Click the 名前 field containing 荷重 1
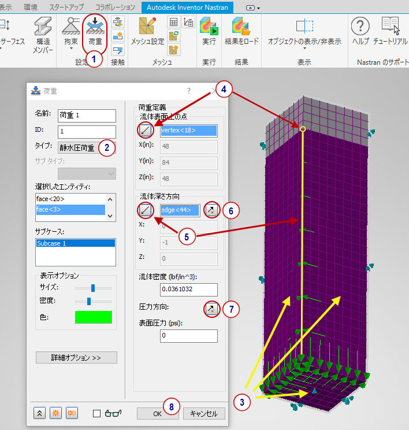The width and height of the screenshot is (409, 430). pos(87,116)
